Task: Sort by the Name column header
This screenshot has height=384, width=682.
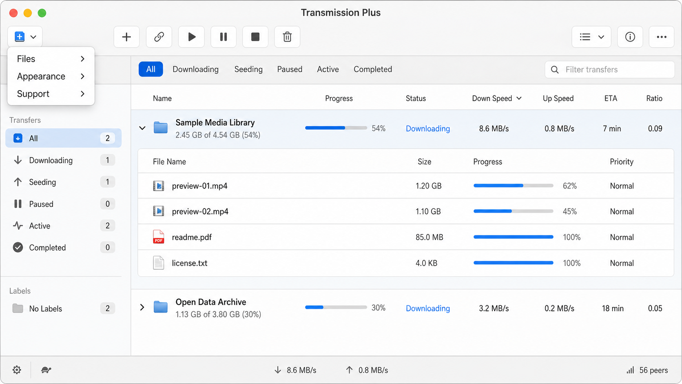Action: 162,98
